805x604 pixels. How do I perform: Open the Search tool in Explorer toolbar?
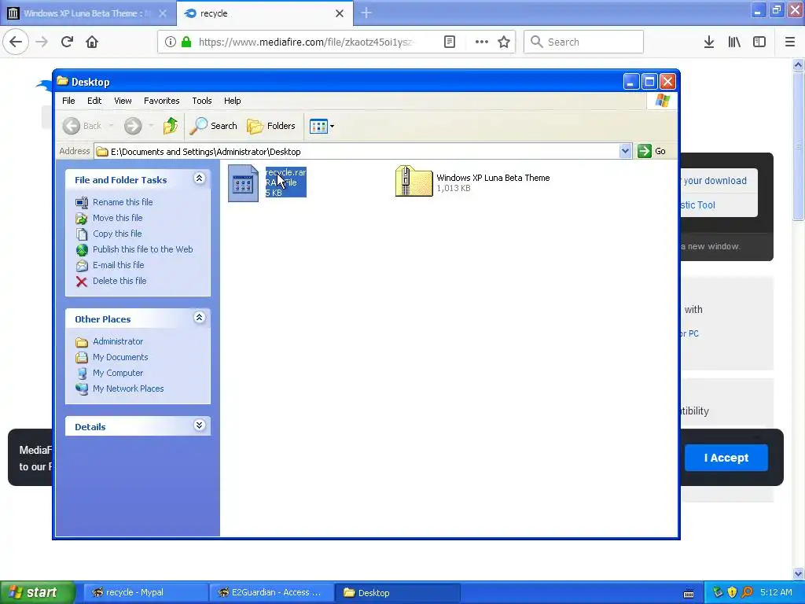(x=213, y=126)
